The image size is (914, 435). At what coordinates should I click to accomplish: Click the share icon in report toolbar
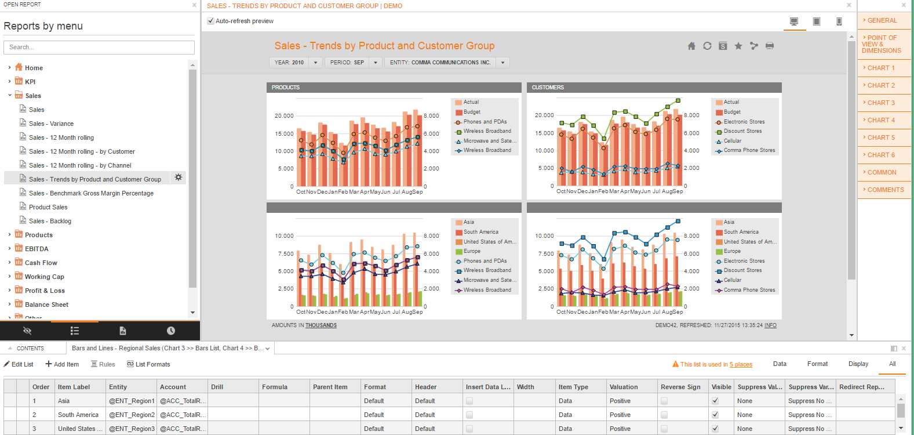754,46
